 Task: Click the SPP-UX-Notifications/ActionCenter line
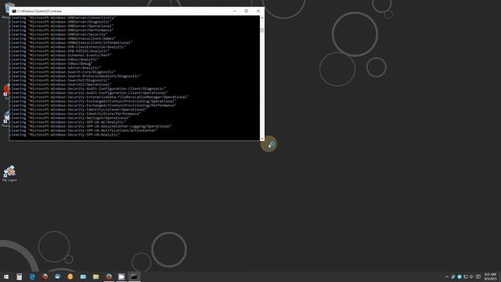pos(84,130)
